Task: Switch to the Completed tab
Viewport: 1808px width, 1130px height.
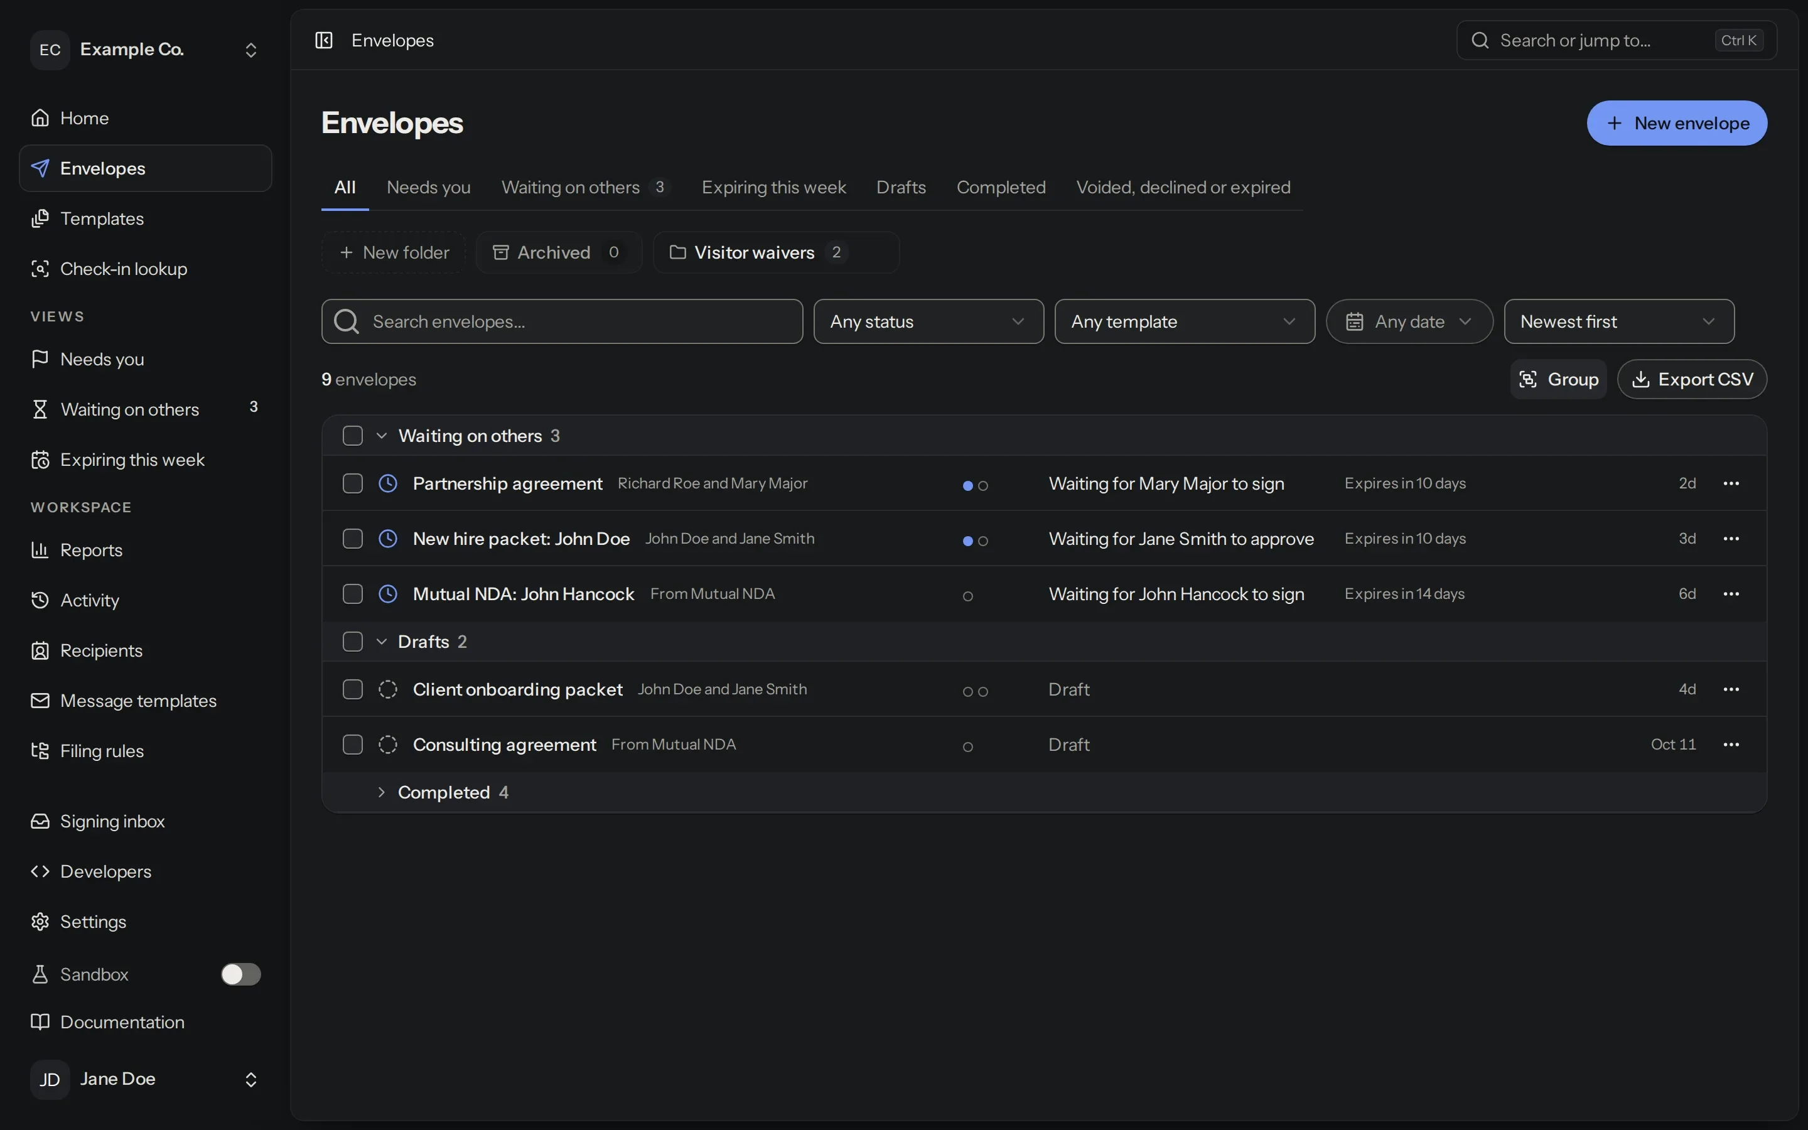Action: [x=1001, y=187]
